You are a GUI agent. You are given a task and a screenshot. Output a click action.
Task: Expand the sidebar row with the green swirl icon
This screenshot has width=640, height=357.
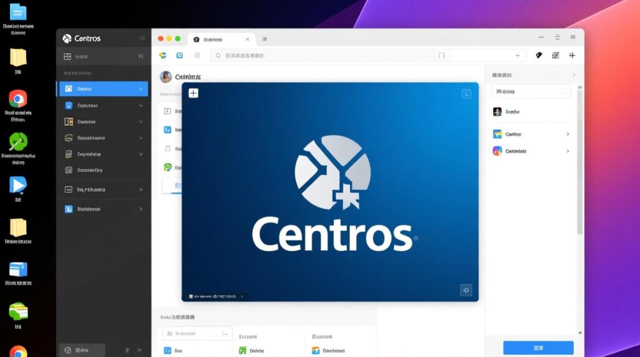coord(141,138)
